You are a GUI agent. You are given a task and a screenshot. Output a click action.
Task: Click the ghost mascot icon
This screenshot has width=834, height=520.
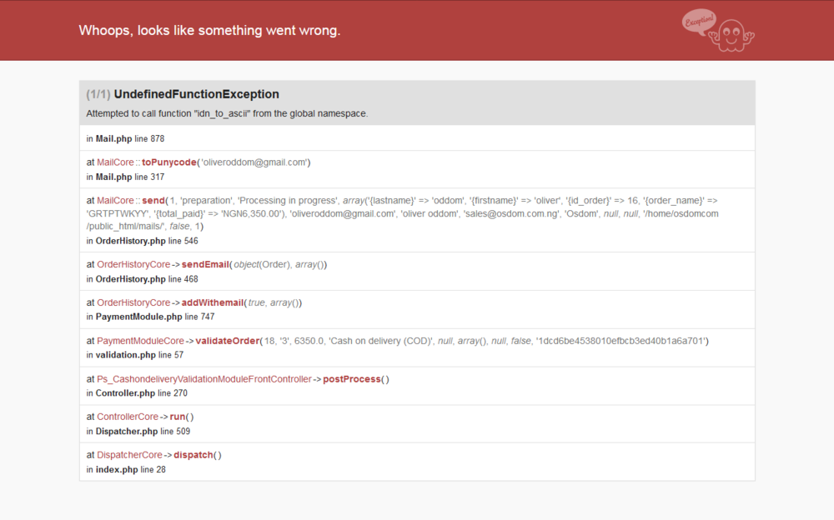coord(730,33)
